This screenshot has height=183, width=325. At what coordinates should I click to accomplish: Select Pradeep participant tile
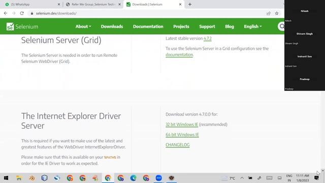[305, 79]
